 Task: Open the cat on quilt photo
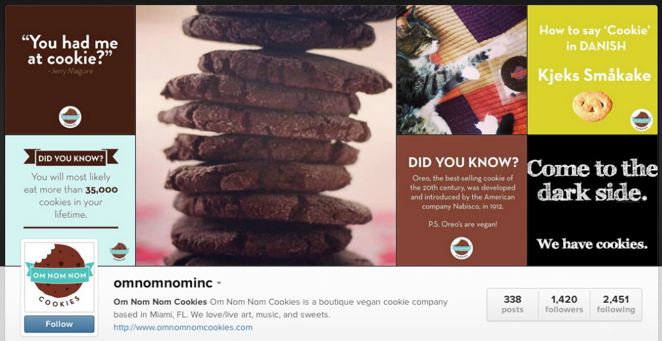click(462, 70)
